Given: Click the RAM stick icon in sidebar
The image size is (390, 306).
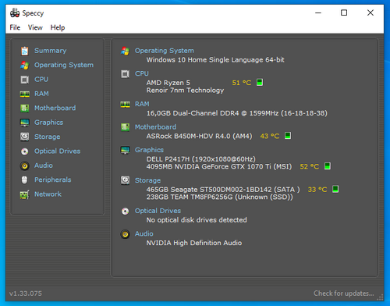Looking at the screenshot, I should 25,94.
